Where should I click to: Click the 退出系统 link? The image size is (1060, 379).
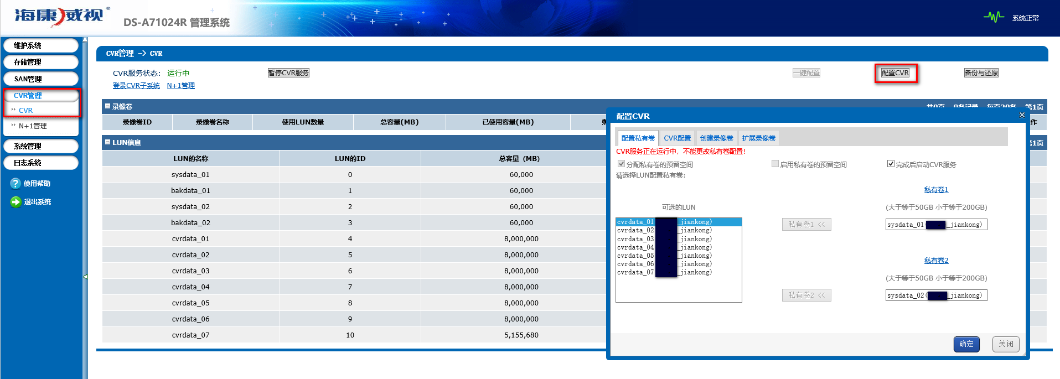click(x=37, y=202)
